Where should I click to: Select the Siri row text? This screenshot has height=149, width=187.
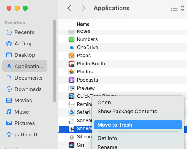[x=80, y=145]
